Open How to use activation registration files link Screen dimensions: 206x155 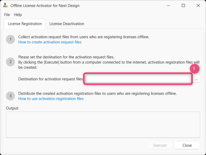point(51,98)
